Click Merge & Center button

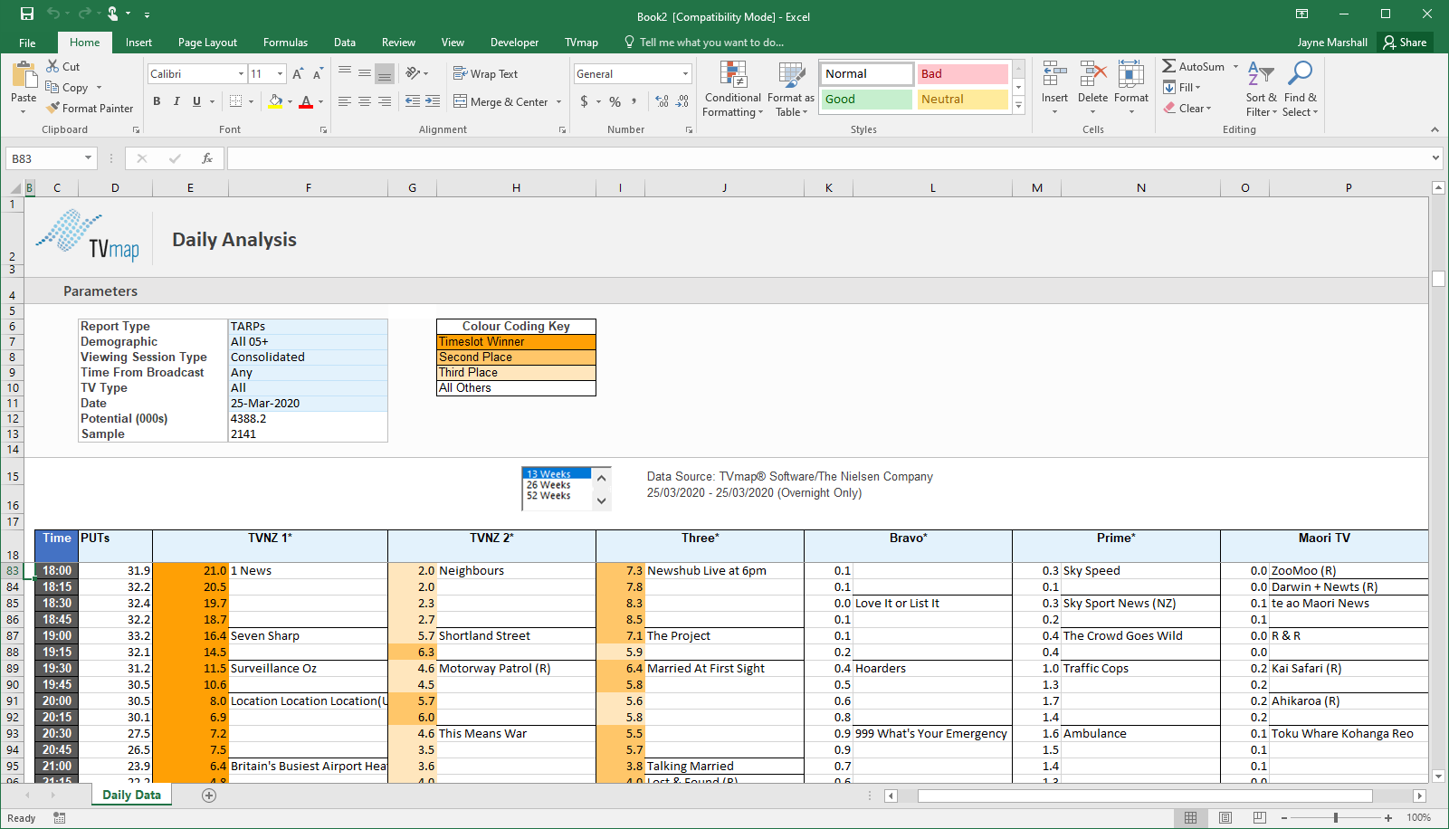(x=500, y=102)
